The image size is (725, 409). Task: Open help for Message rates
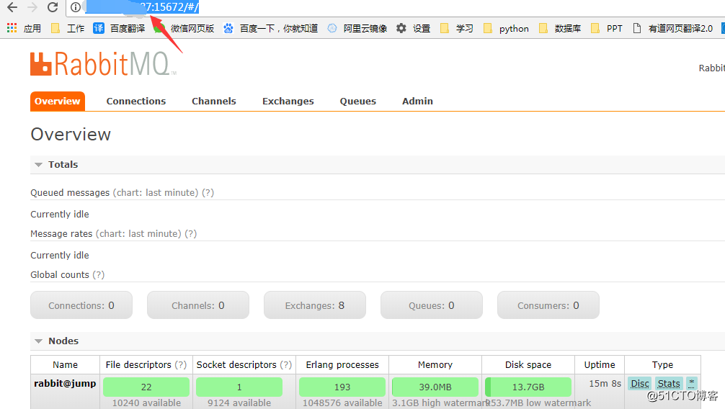190,234
